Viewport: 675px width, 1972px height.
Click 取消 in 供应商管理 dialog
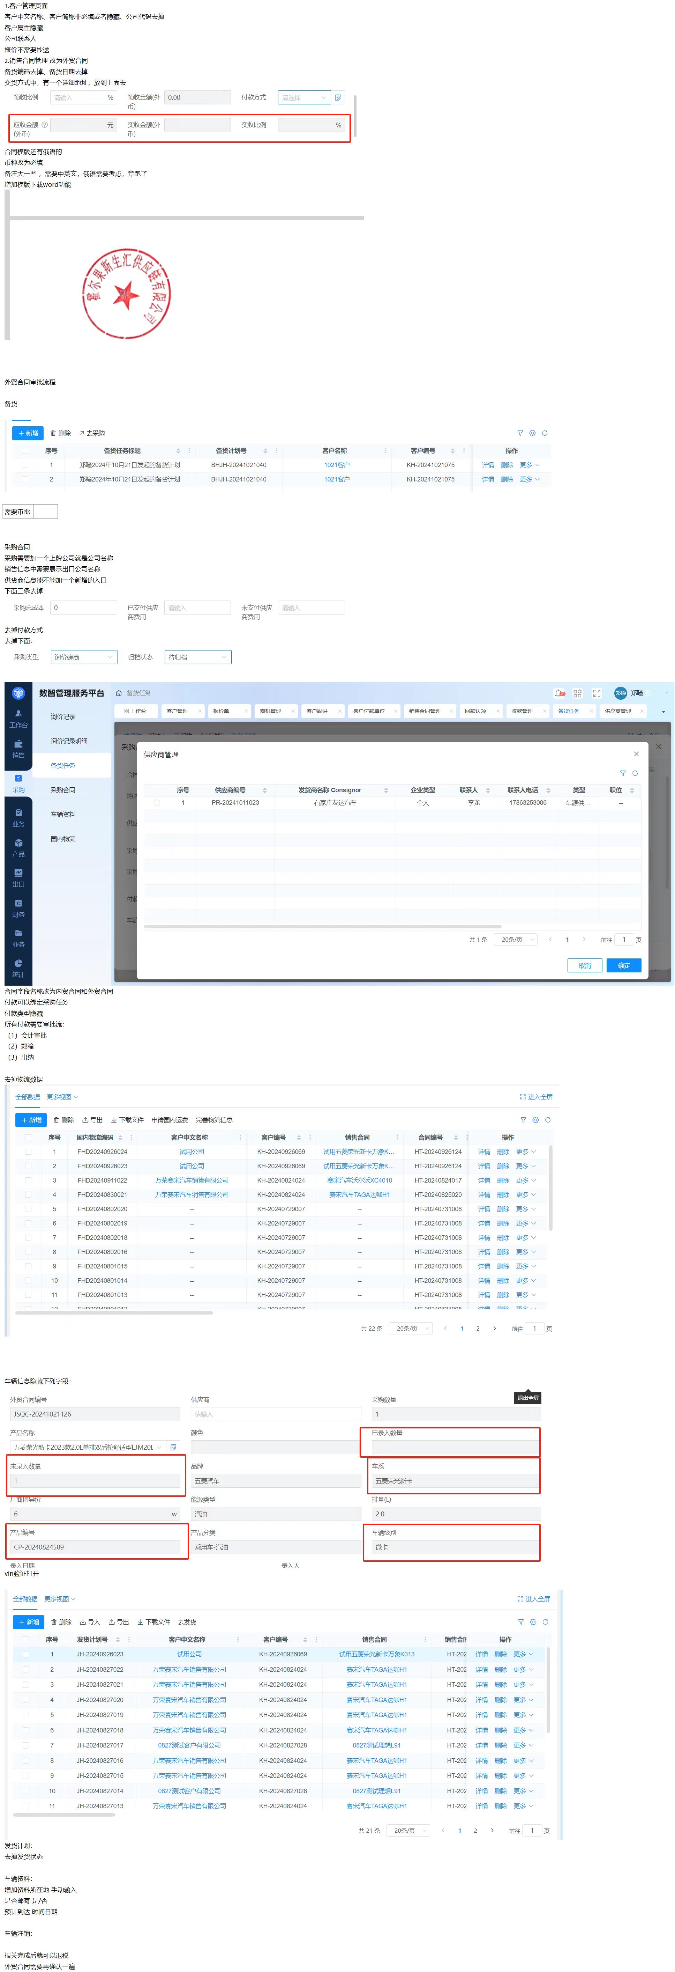point(585,965)
